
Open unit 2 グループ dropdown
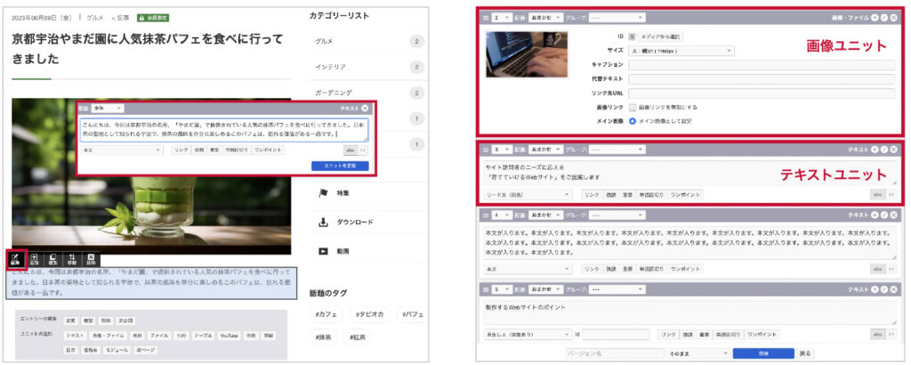tap(617, 18)
